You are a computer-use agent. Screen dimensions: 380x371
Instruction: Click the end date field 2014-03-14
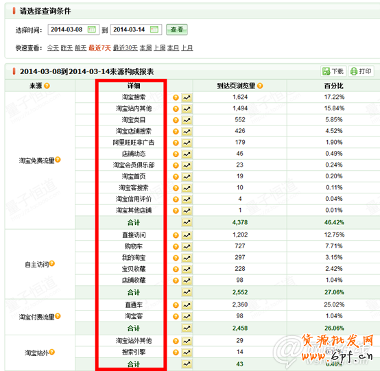[136, 29]
